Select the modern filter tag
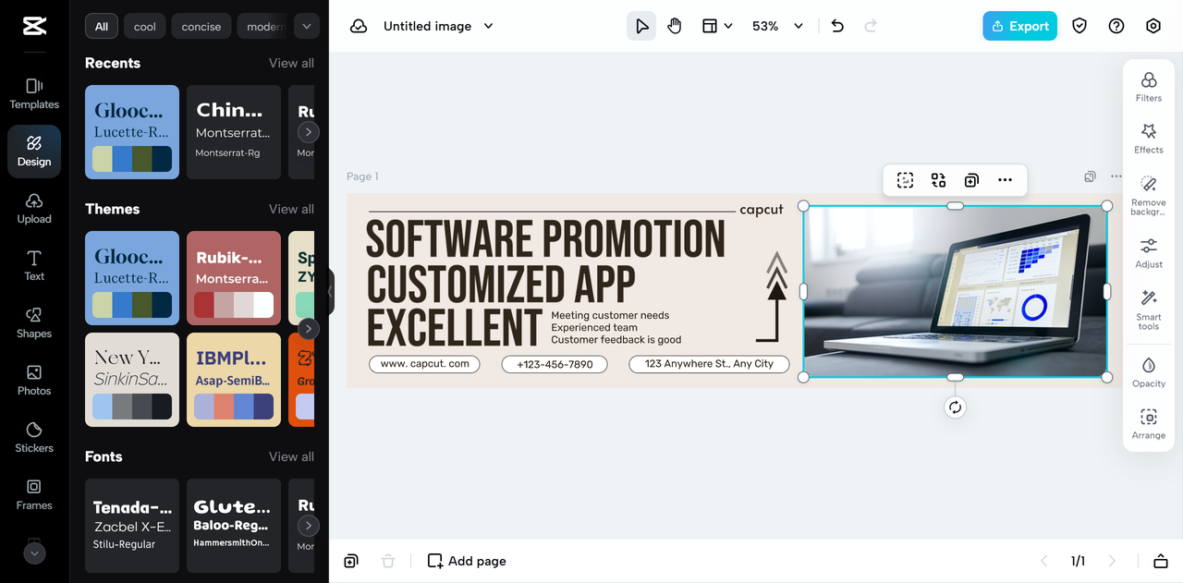Image resolution: width=1183 pixels, height=583 pixels. point(262,26)
